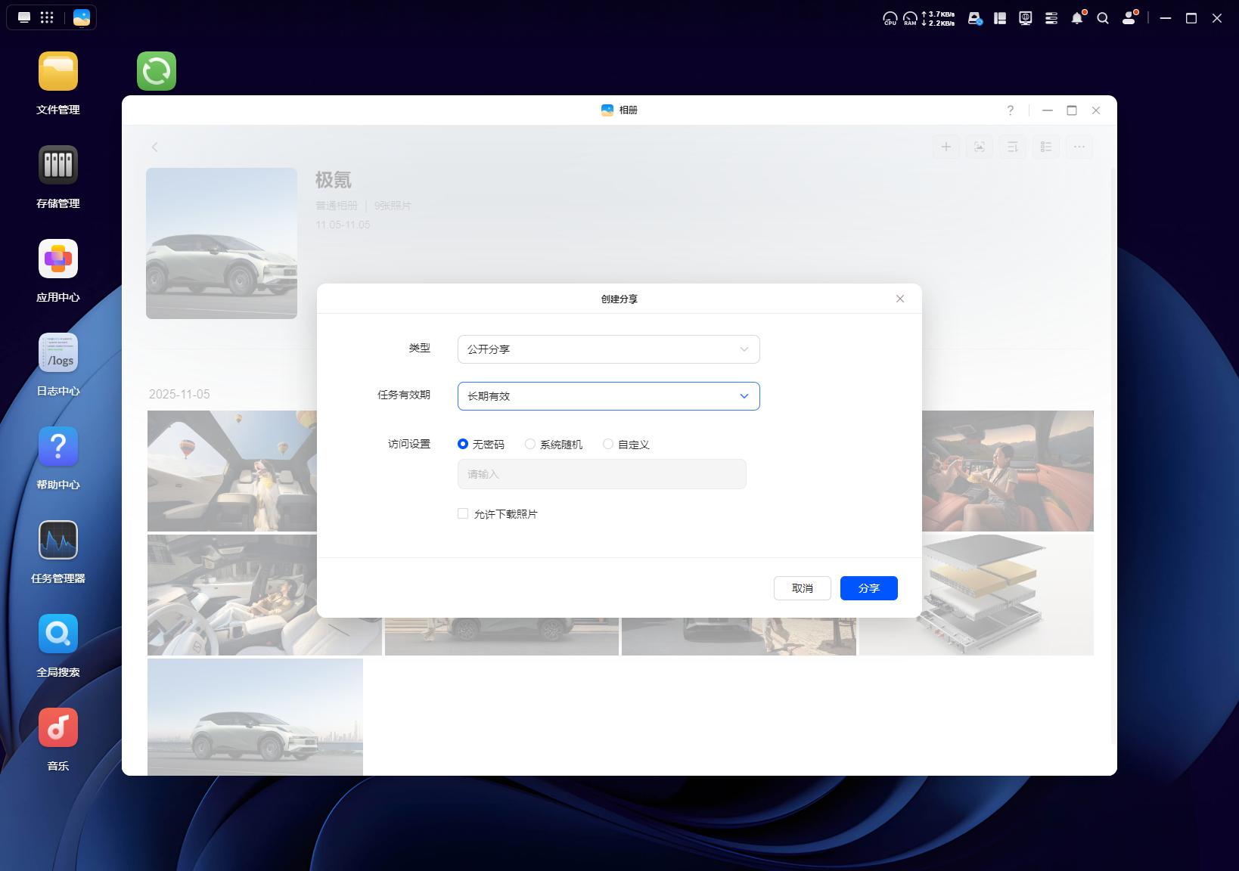Launch the 任务管理器 desktop icon

[58, 540]
